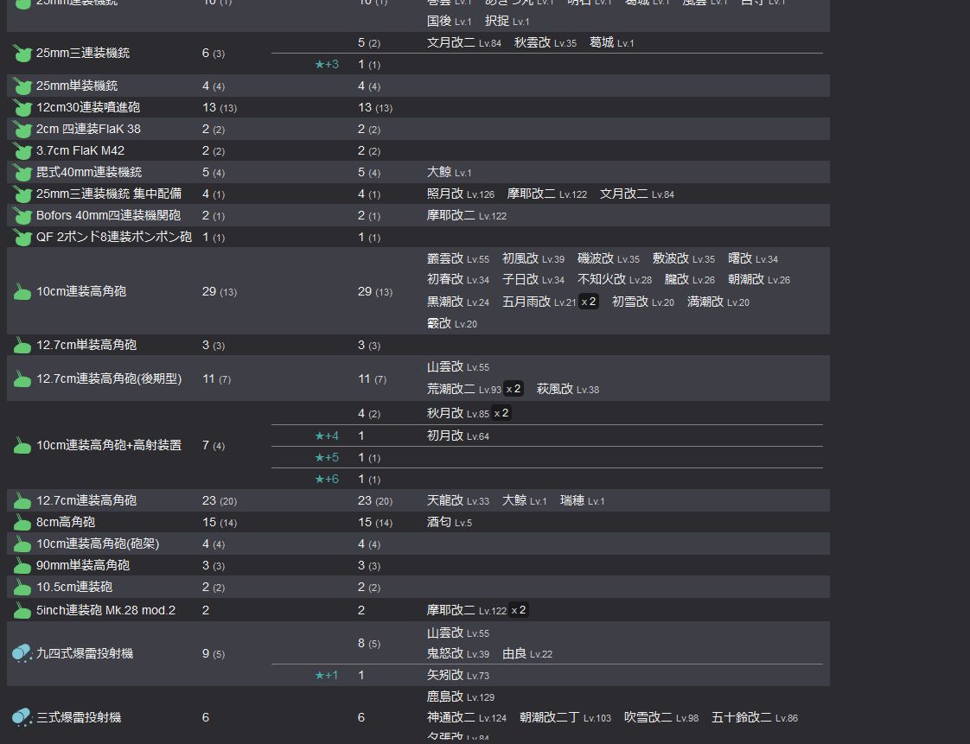Click the 25mm三連装機銃 集中配備 icon
The height and width of the screenshot is (744, 970).
click(22, 194)
